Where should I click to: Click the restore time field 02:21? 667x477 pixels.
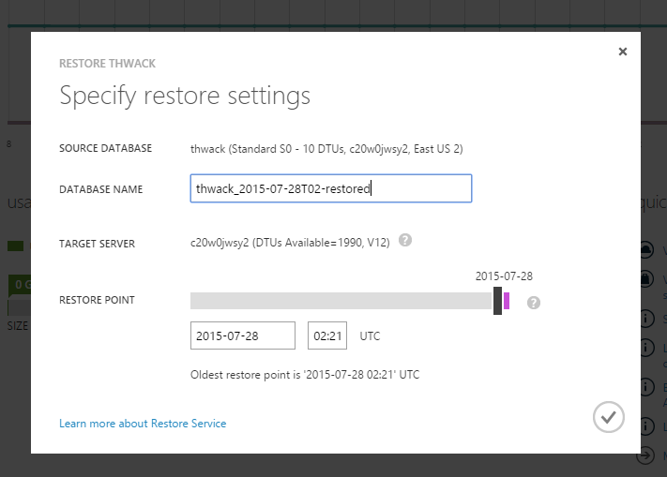[x=327, y=335]
